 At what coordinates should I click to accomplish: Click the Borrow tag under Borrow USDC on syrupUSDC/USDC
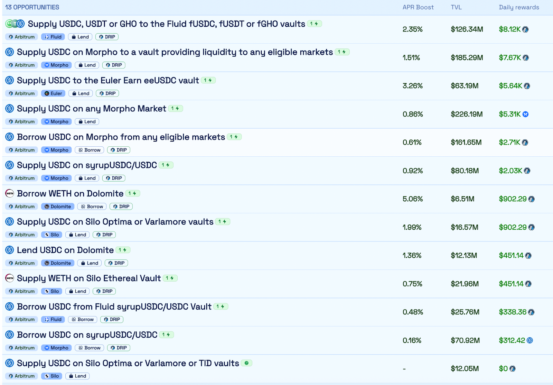[x=90, y=348]
